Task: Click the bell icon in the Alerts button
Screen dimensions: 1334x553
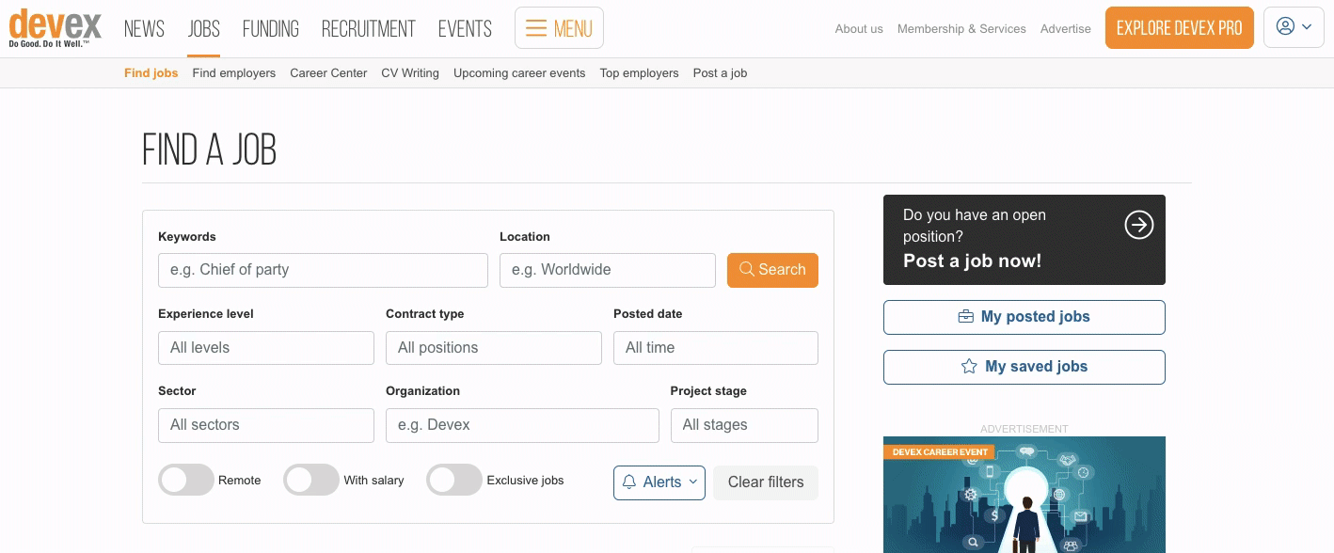Action: tap(629, 482)
